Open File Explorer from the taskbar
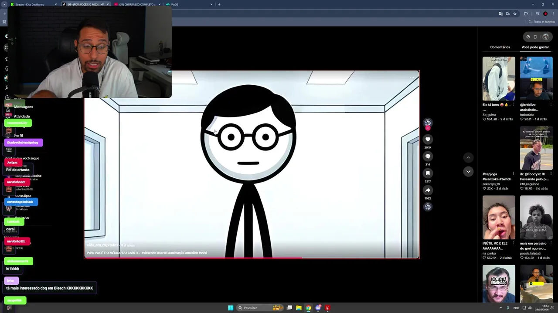This screenshot has height=313, width=558. point(299,308)
